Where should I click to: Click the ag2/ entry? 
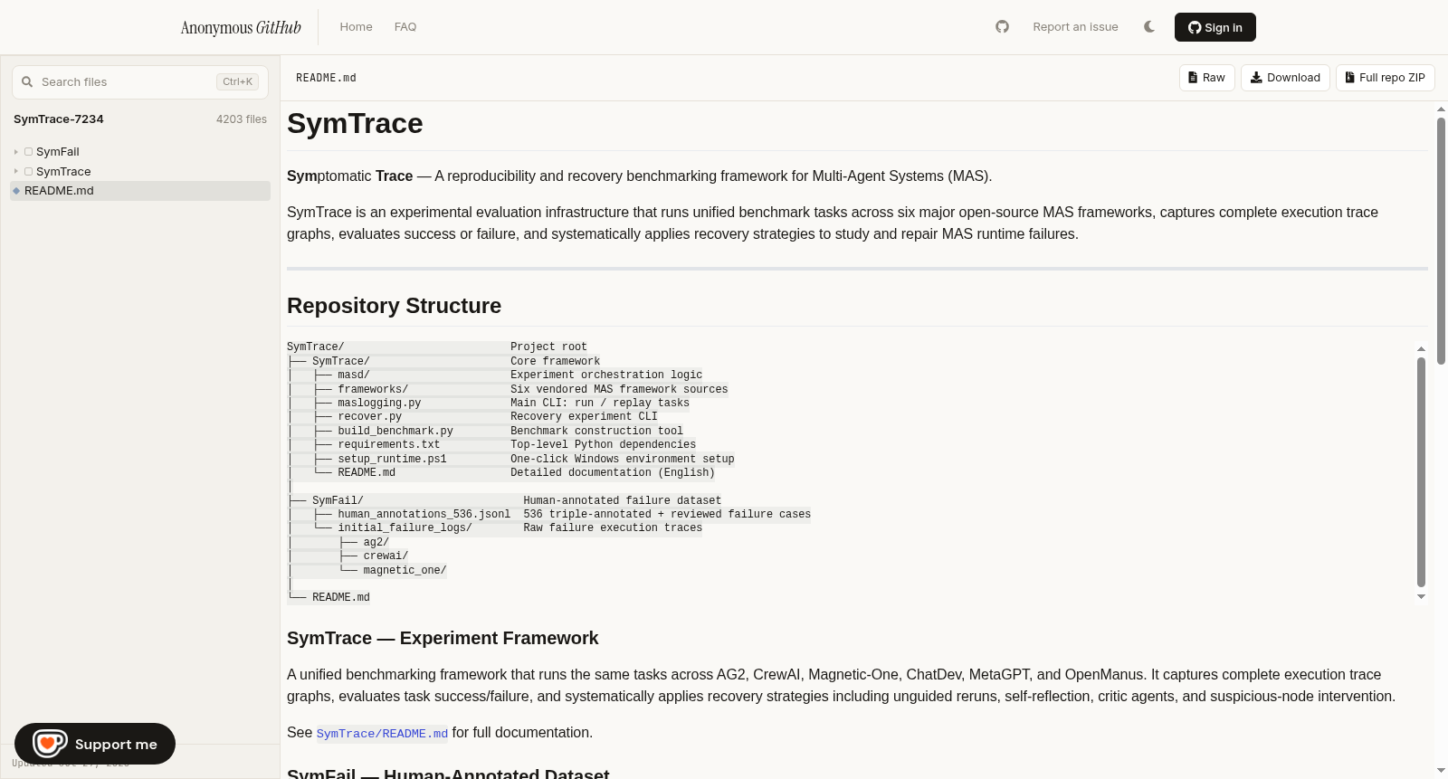point(376,543)
